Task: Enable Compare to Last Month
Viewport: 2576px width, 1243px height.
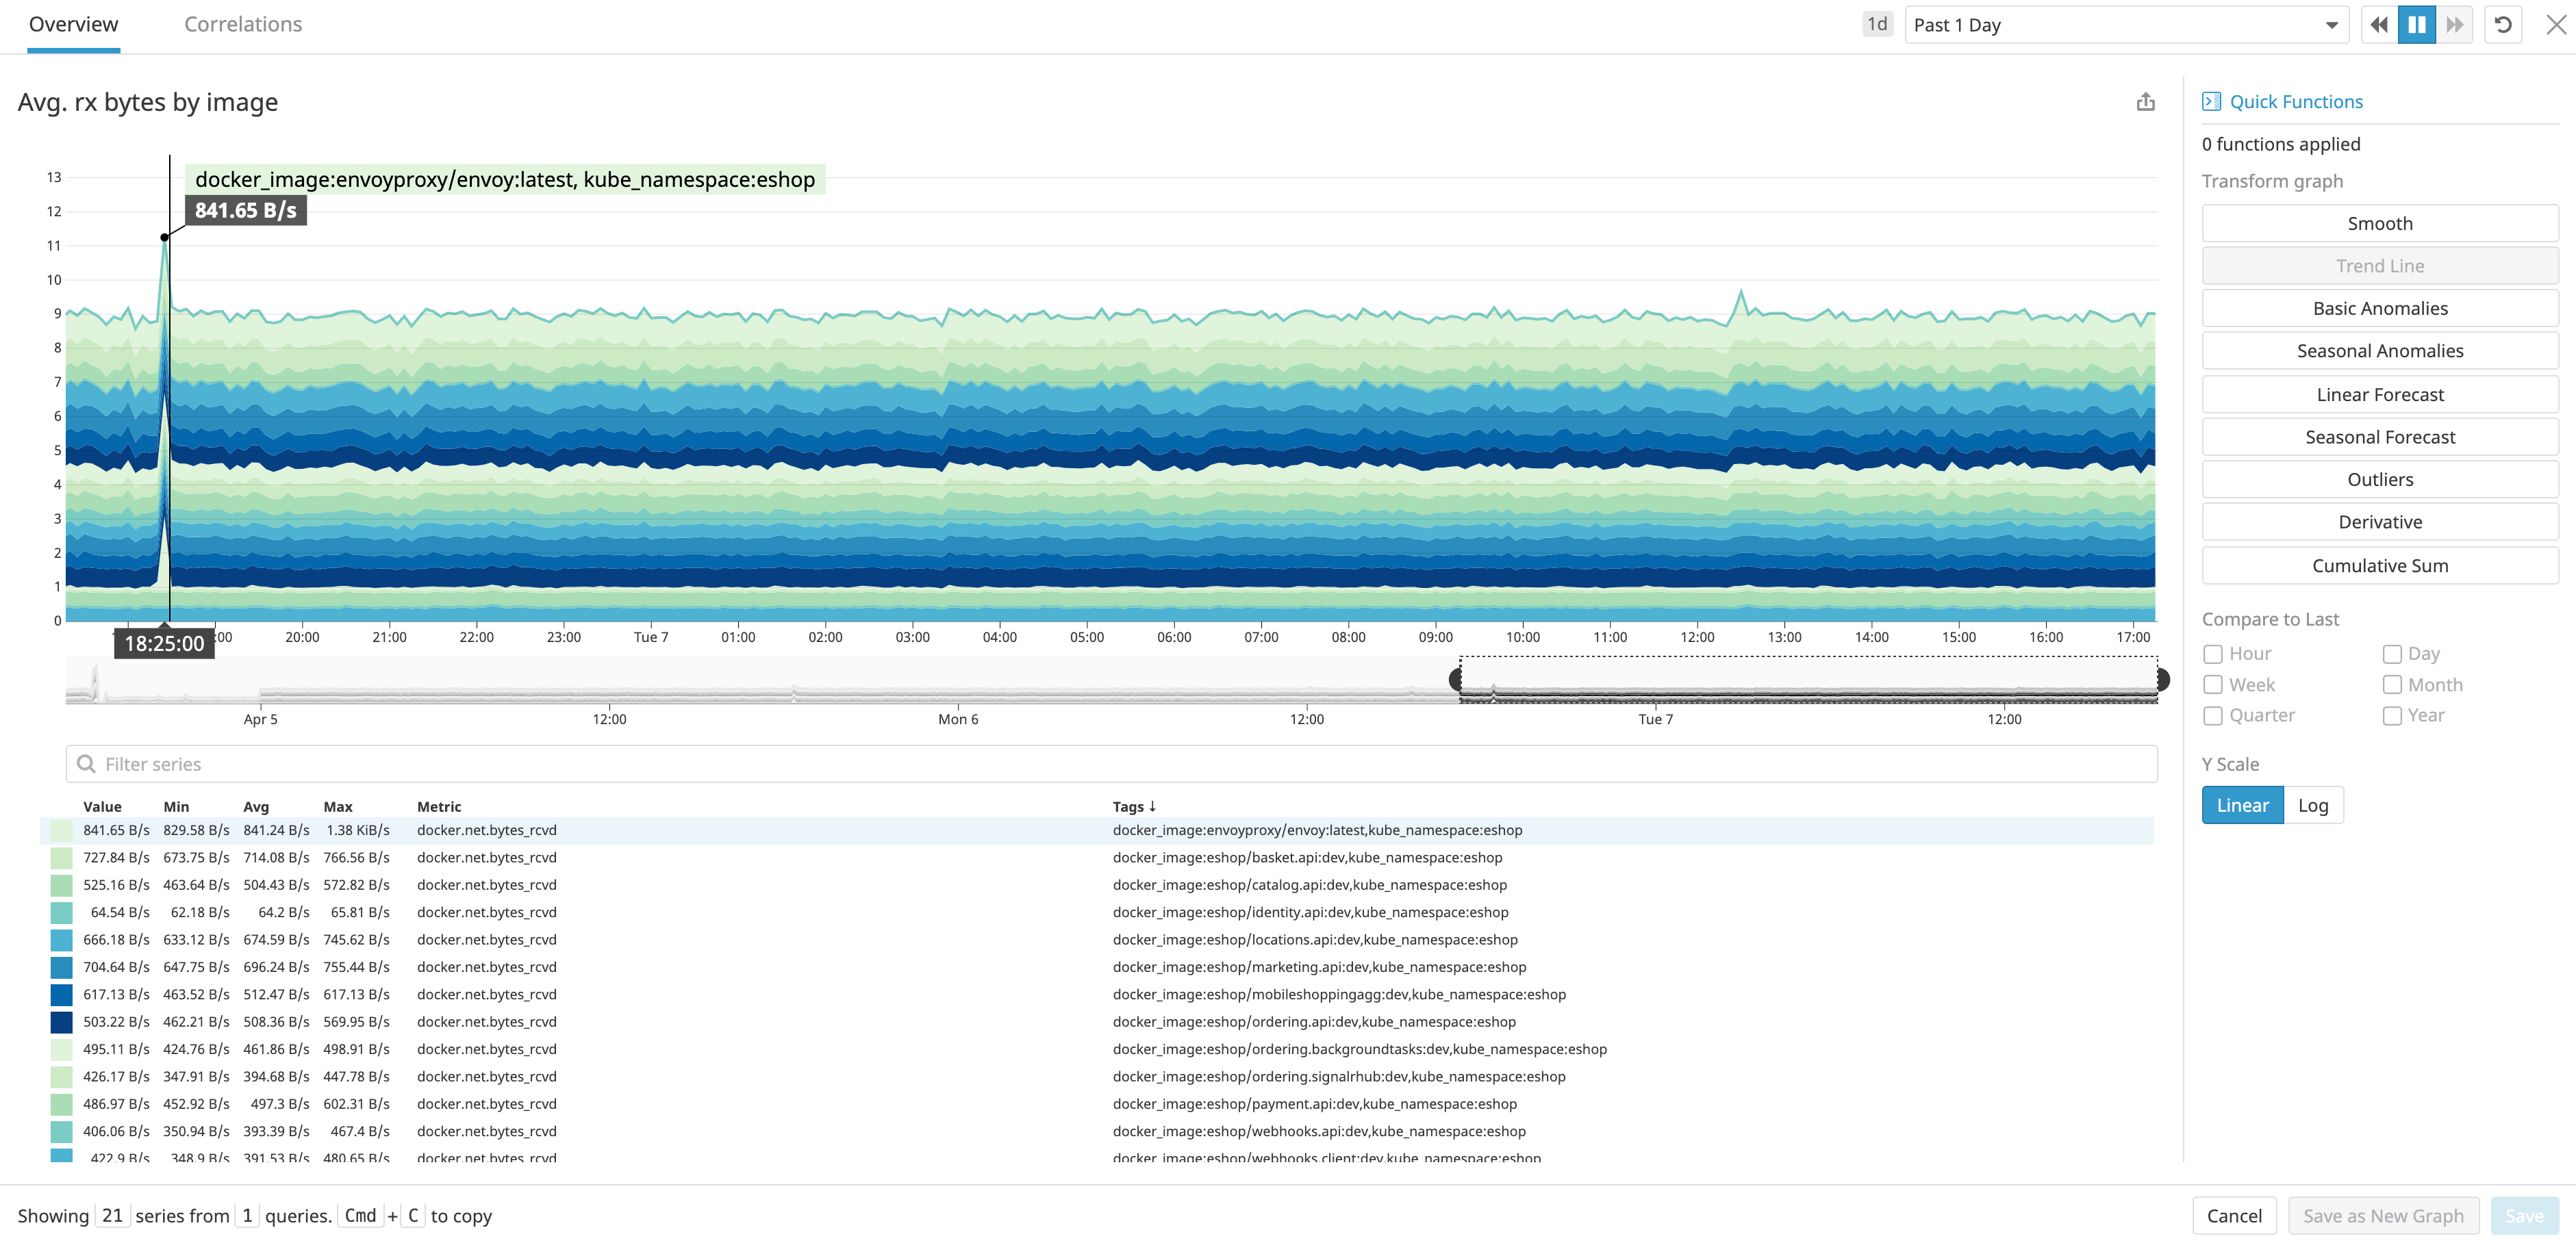Action: 2393,684
